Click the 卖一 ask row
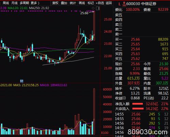 (141, 34)
